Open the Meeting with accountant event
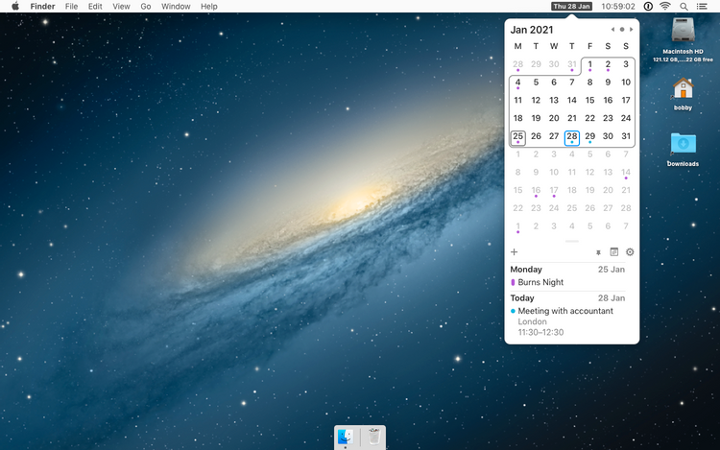This screenshot has height=450, width=720. tap(564, 311)
